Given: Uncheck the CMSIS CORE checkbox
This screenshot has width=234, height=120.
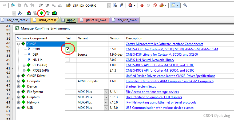Looking at the screenshot, I should pyautogui.click(x=68, y=49).
